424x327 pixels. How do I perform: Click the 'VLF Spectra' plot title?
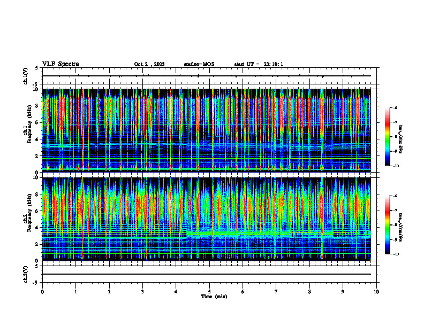coord(60,64)
